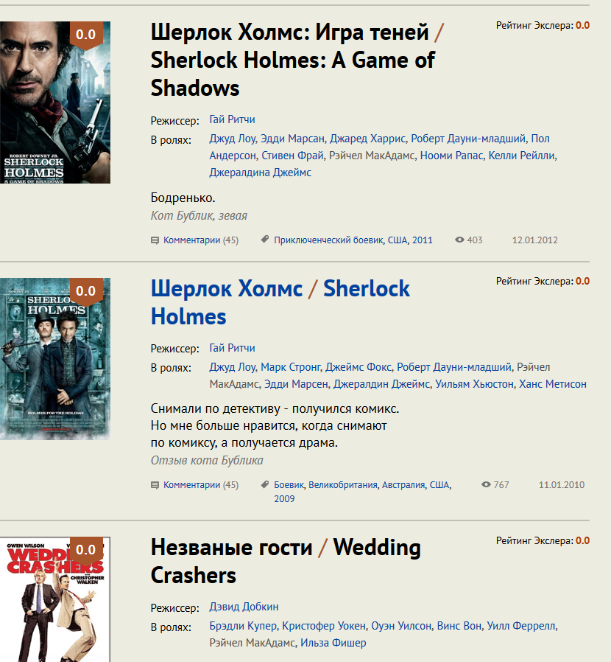
Task: Click the tag icon beside Приключенческий боевик
Action: (264, 240)
